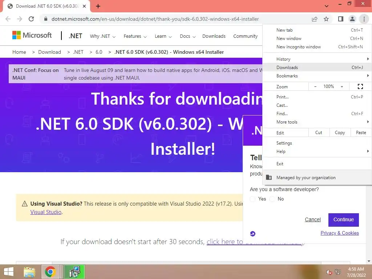
Task: Click the padlock site info icon
Action: click(x=46, y=19)
